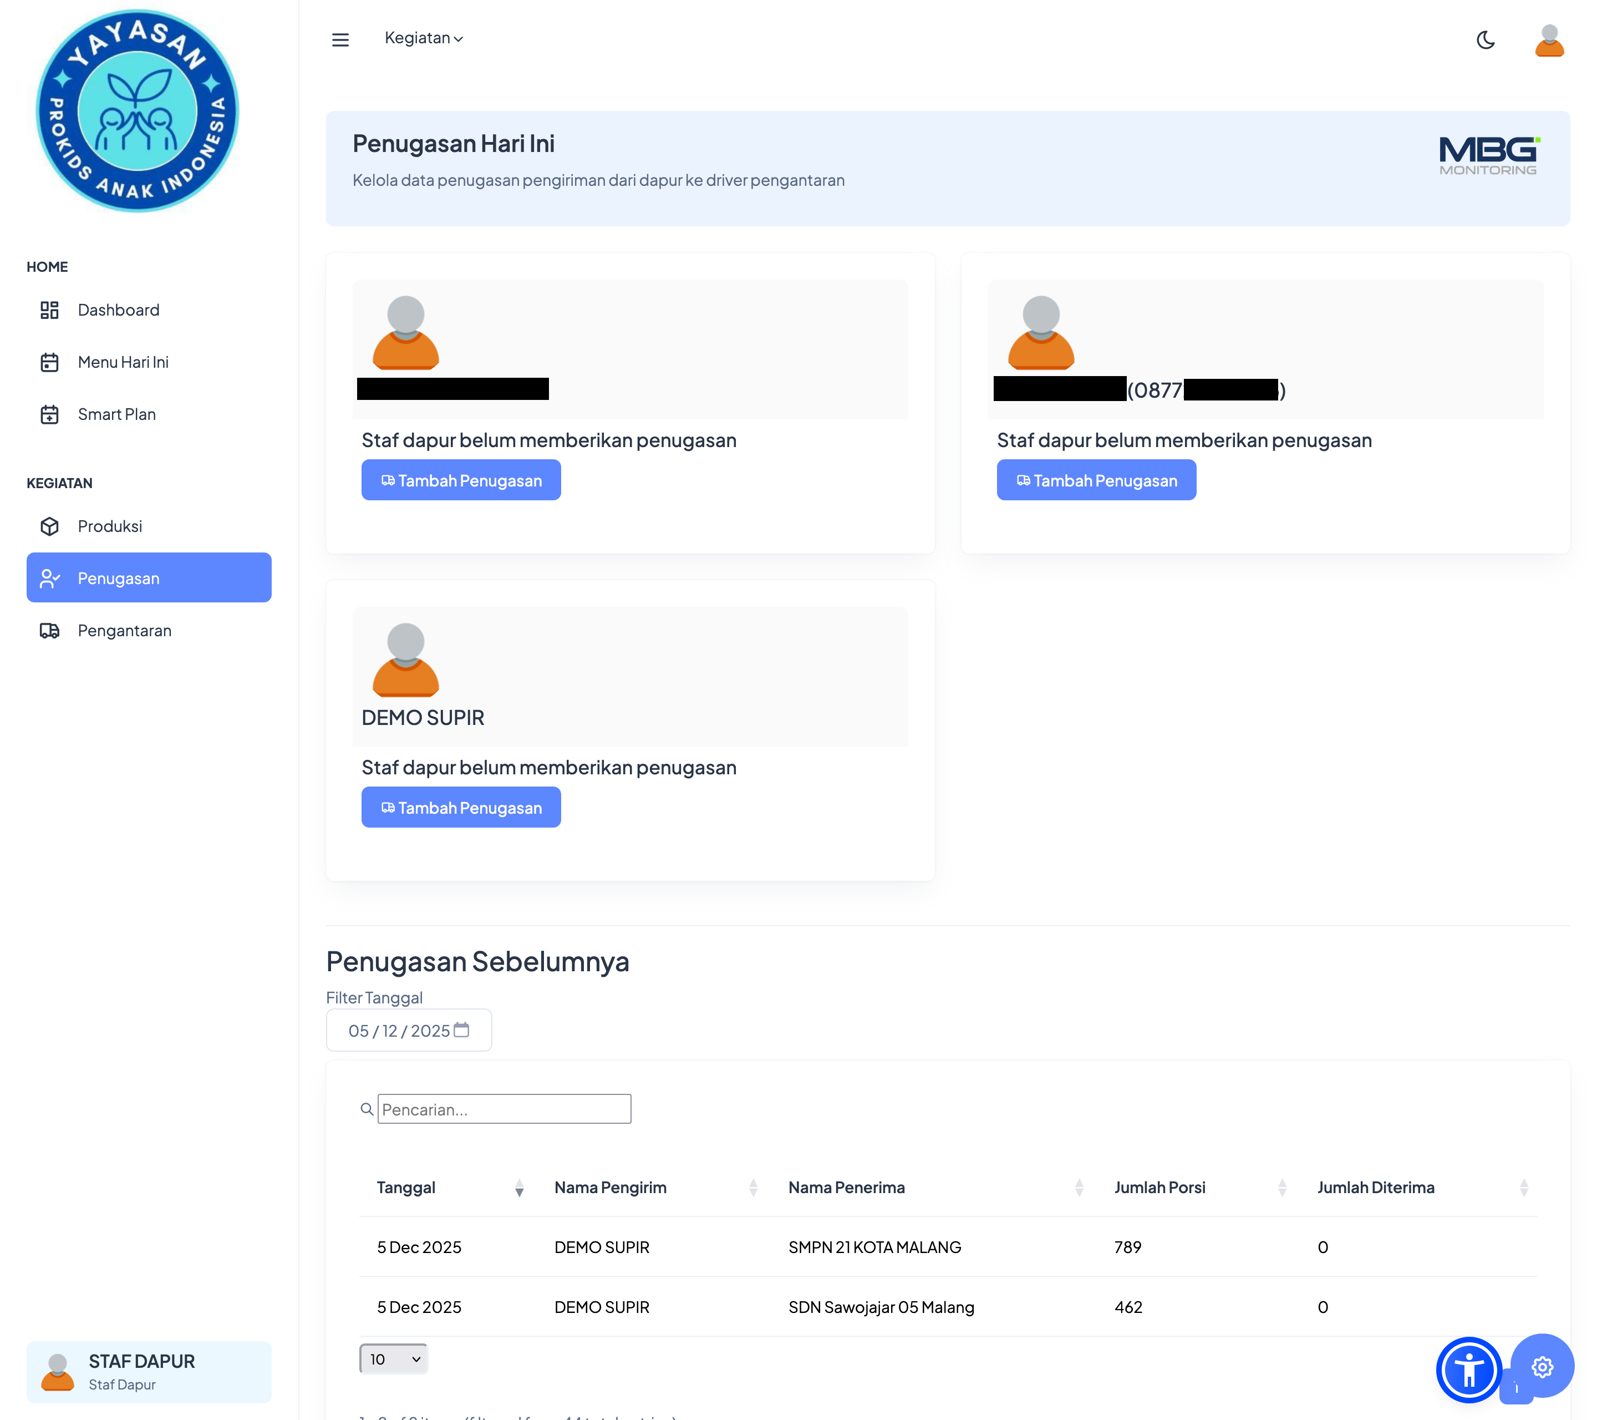
Task: Click the search magnifier icon
Action: 367,1109
